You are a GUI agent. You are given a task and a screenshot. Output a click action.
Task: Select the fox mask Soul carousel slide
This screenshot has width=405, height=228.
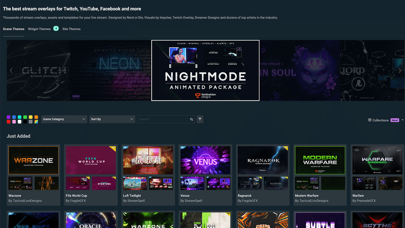coord(300,70)
